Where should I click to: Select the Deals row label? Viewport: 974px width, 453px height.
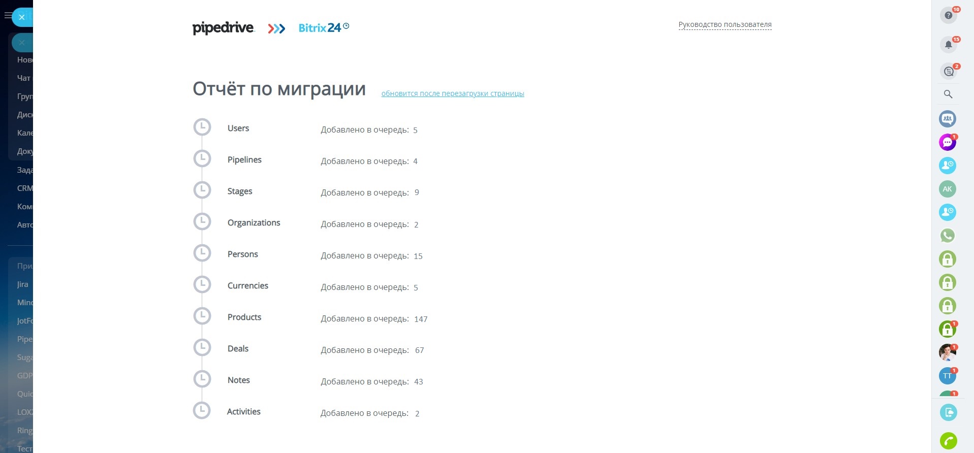point(238,348)
